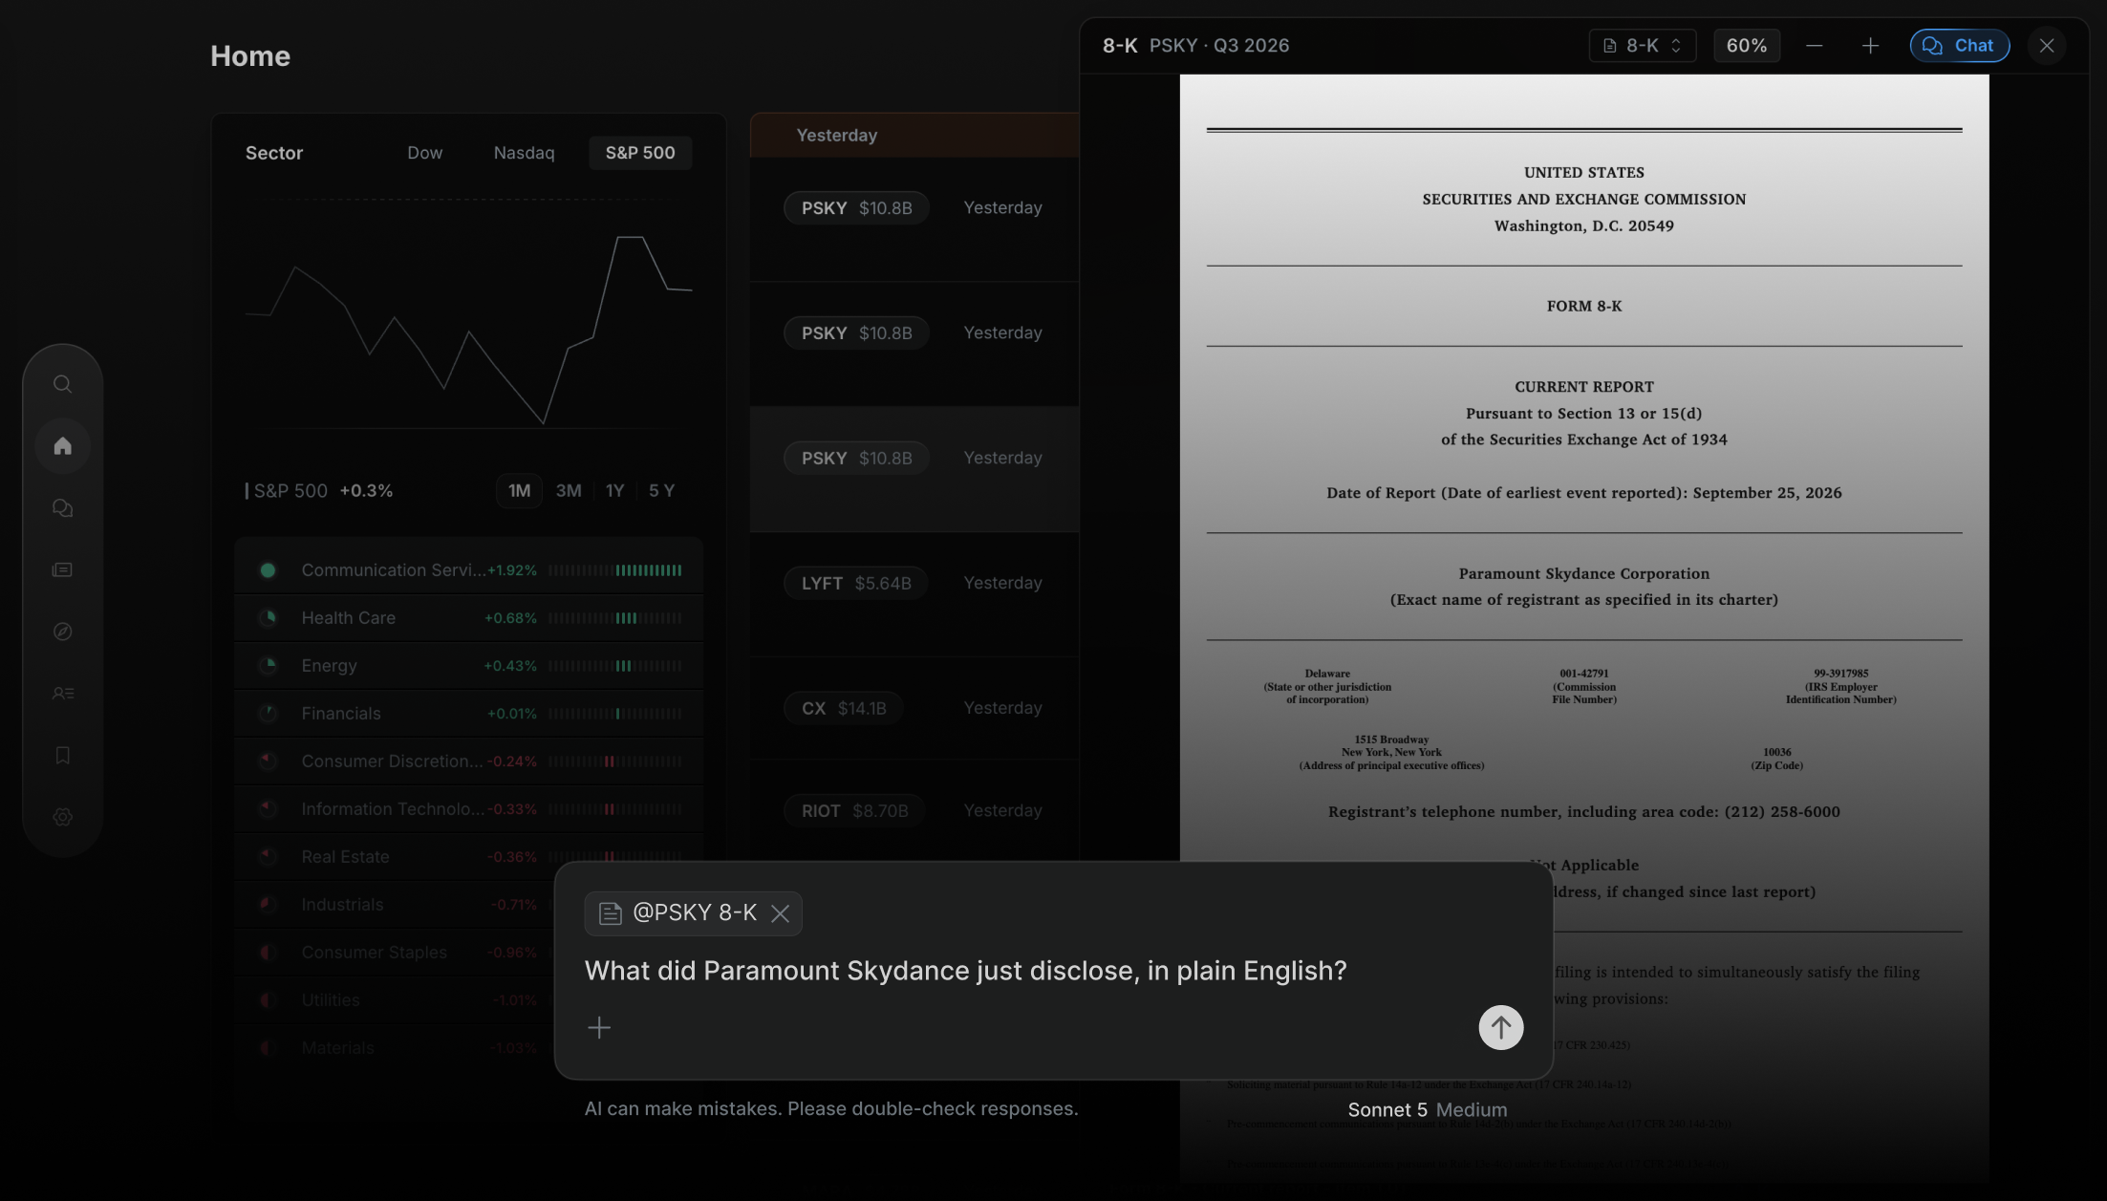Open the Real Estate sector row
The height and width of the screenshot is (1201, 2107).
pos(468,857)
